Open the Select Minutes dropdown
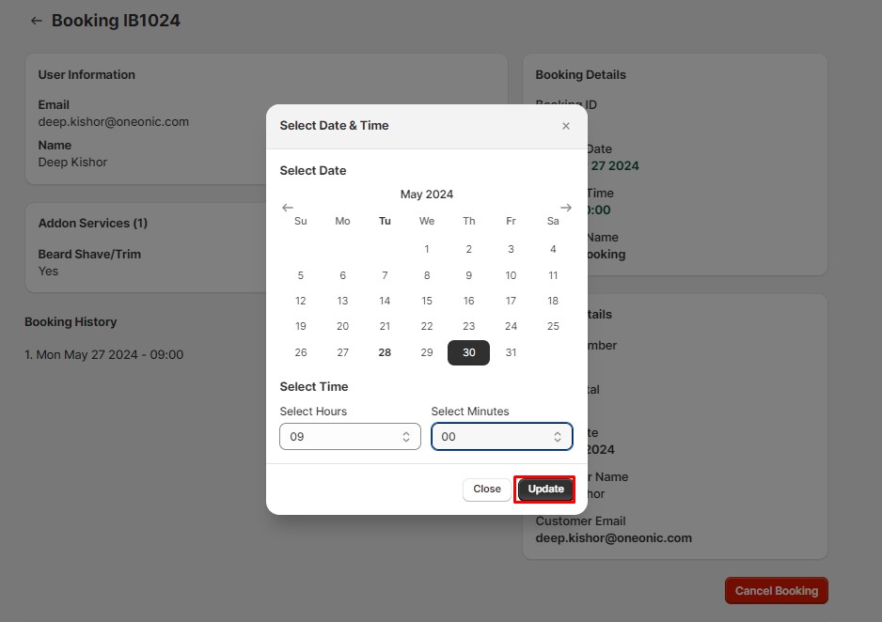 click(501, 437)
